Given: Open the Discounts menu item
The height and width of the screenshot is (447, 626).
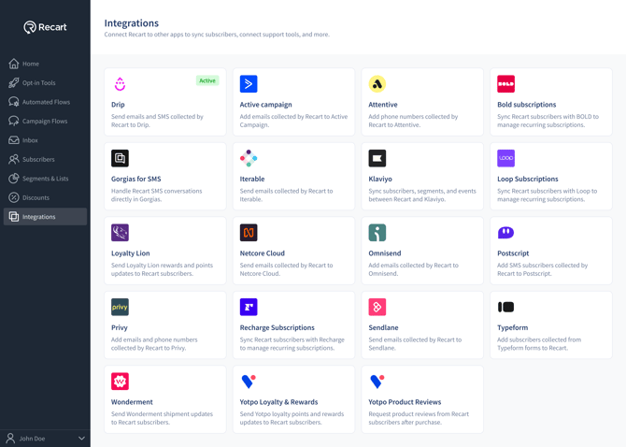Looking at the screenshot, I should pyautogui.click(x=45, y=197).
